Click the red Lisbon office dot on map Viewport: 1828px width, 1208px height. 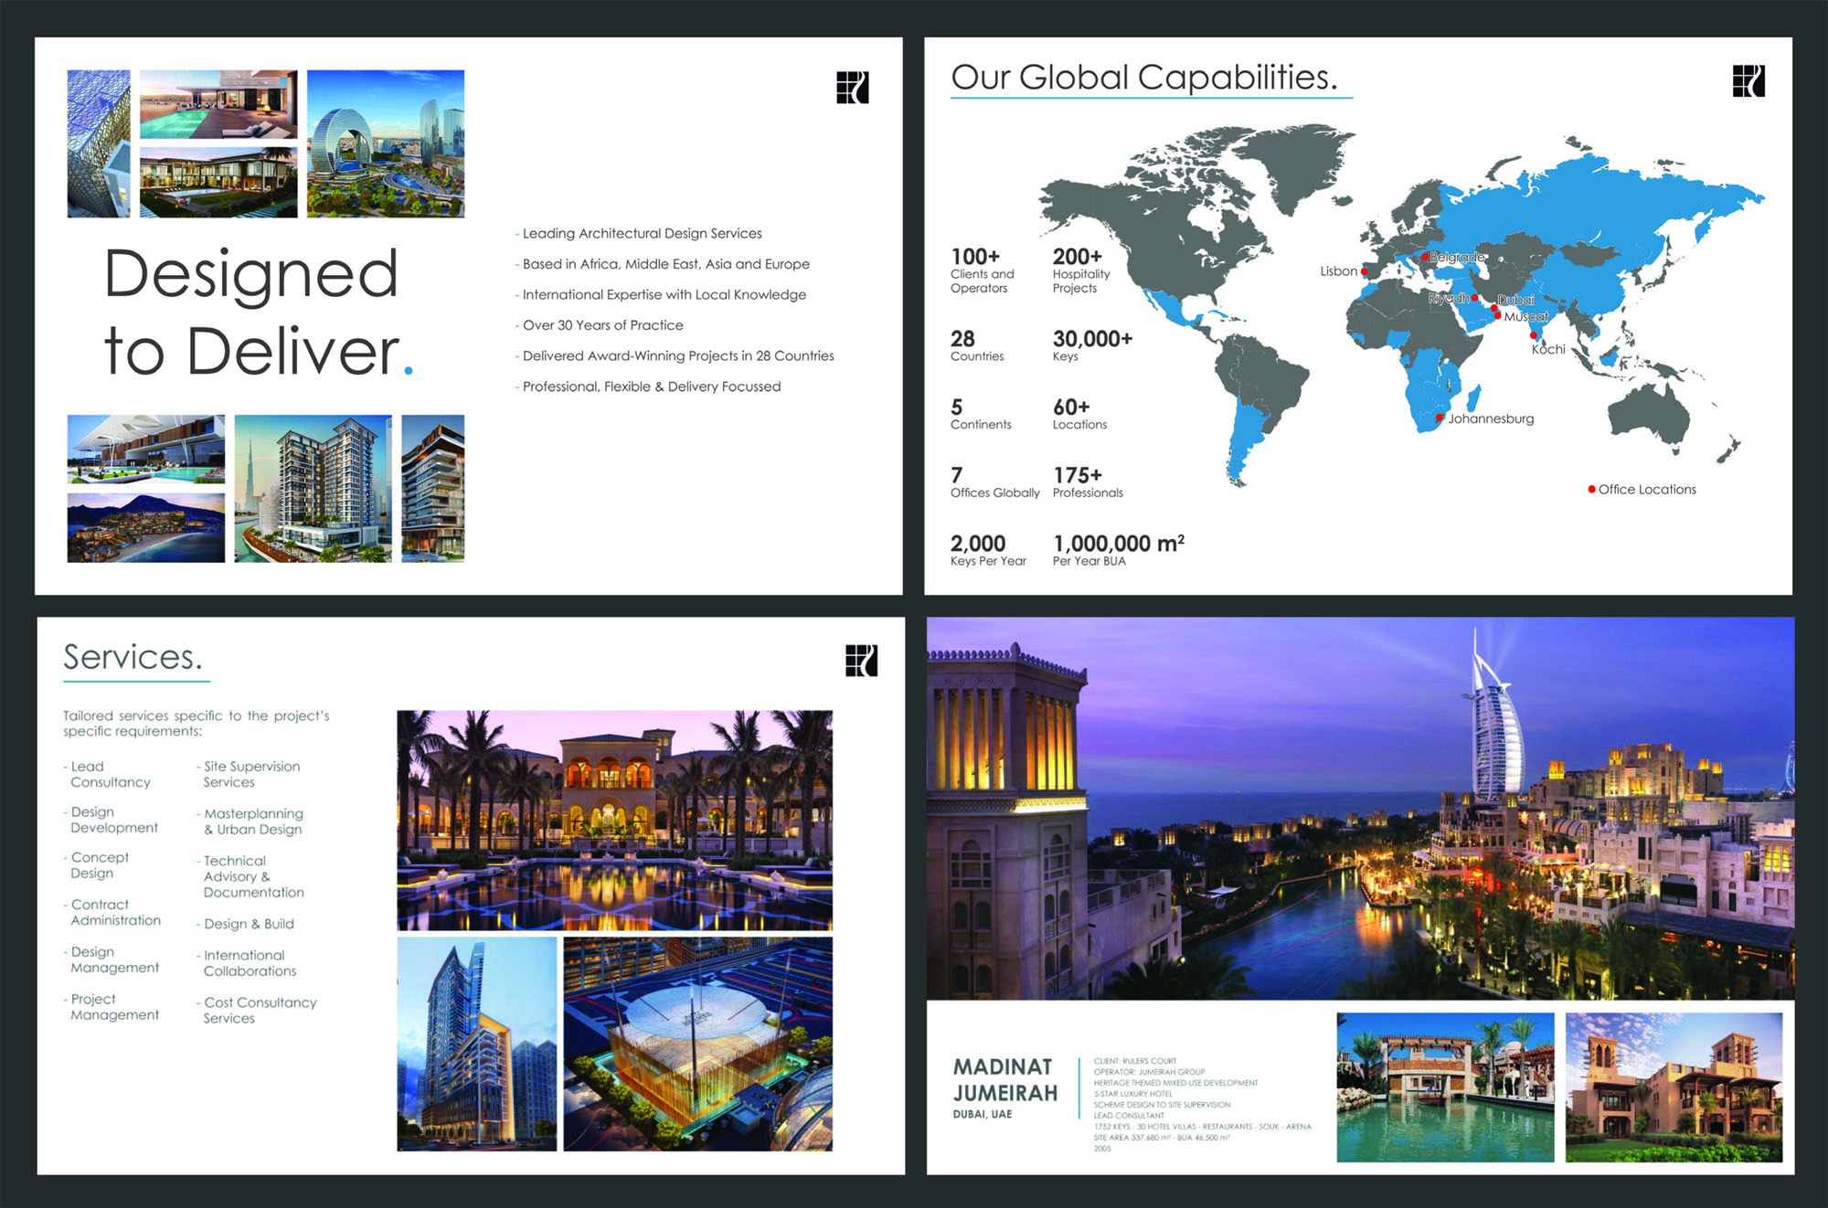point(1364,271)
